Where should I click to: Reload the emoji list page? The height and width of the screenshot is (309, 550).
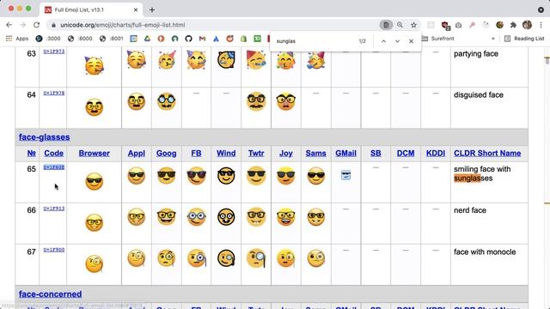36,25
